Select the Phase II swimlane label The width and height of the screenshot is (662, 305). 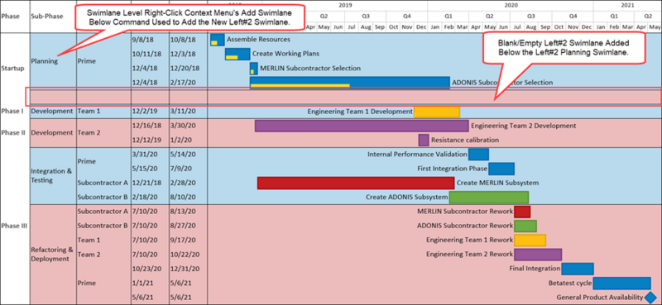[x=12, y=132]
